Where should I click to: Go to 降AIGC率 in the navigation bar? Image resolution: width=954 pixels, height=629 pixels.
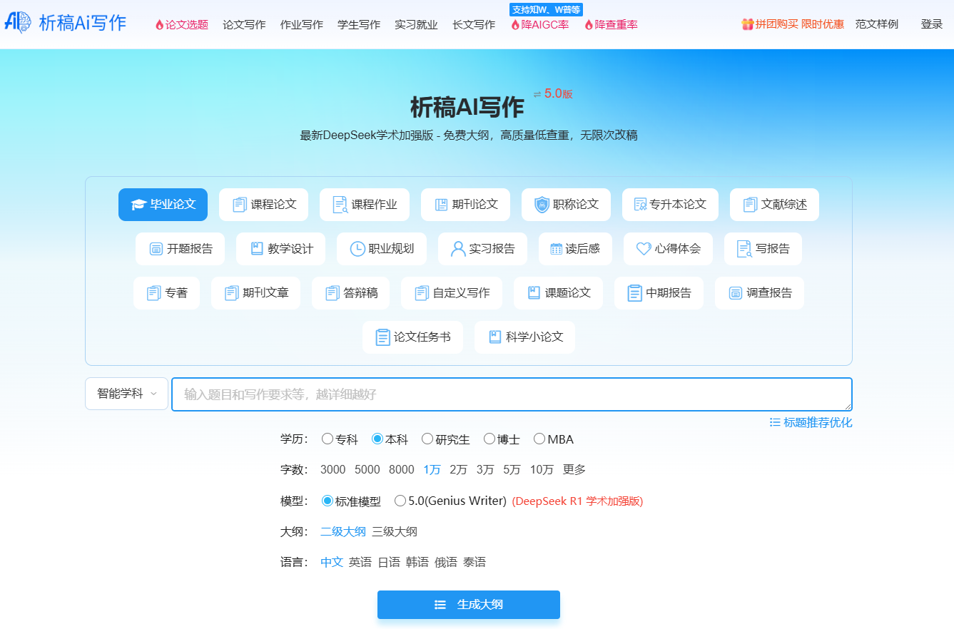point(540,24)
